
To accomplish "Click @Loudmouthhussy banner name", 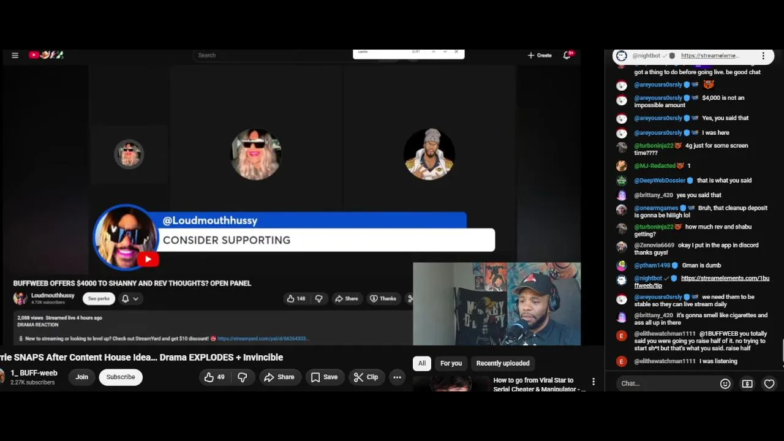I will [x=210, y=221].
